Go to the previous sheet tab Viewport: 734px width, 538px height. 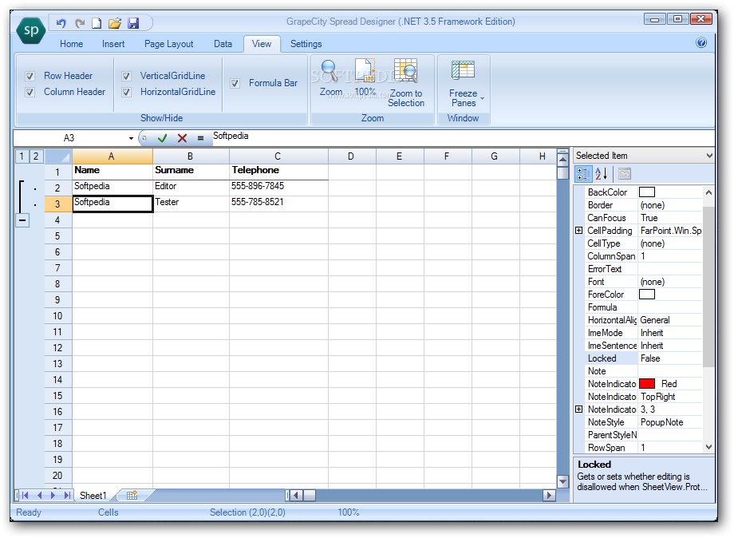coord(39,496)
